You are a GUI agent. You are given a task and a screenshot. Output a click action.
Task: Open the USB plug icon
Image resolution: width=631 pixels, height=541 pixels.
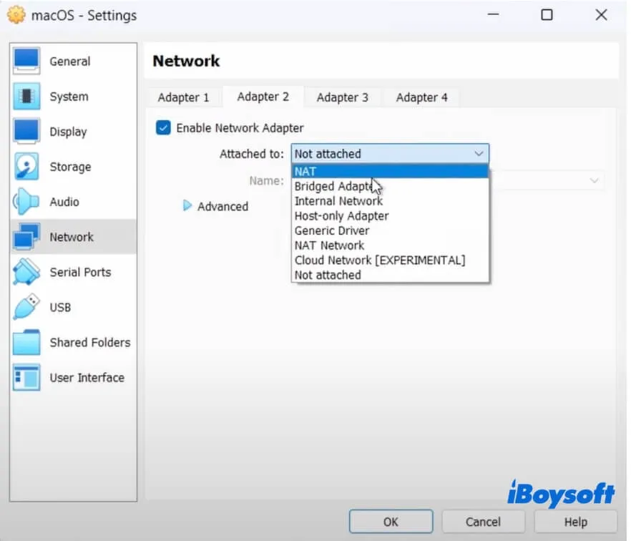coord(26,307)
